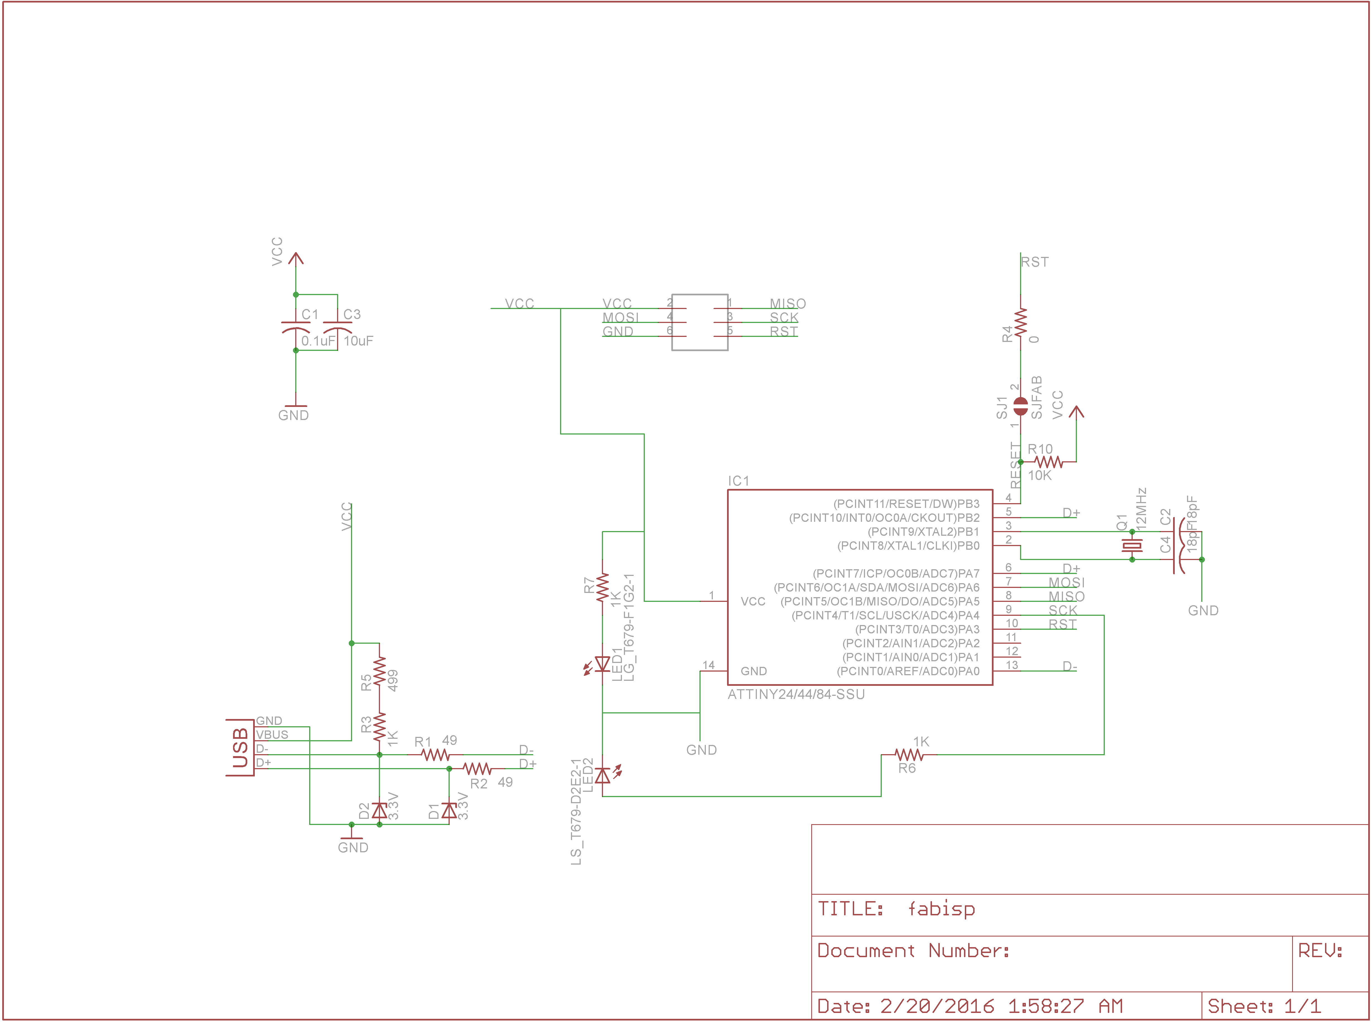Image resolution: width=1371 pixels, height=1023 pixels.
Task: Click the Q1 12MHz crystal symbol
Action: tap(1132, 546)
